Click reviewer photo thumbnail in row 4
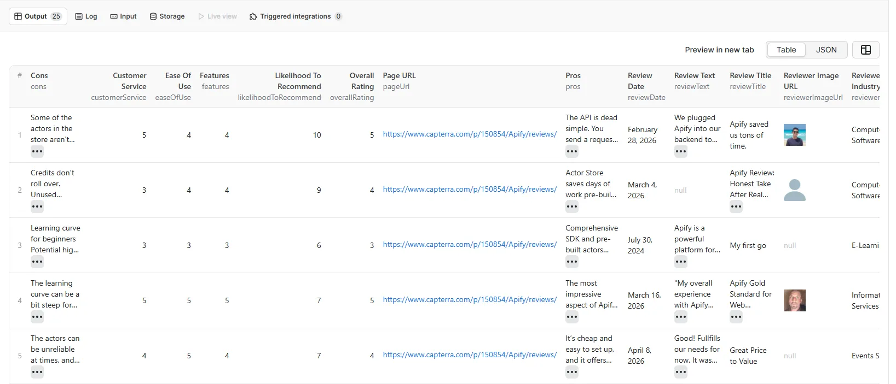 tap(794, 300)
